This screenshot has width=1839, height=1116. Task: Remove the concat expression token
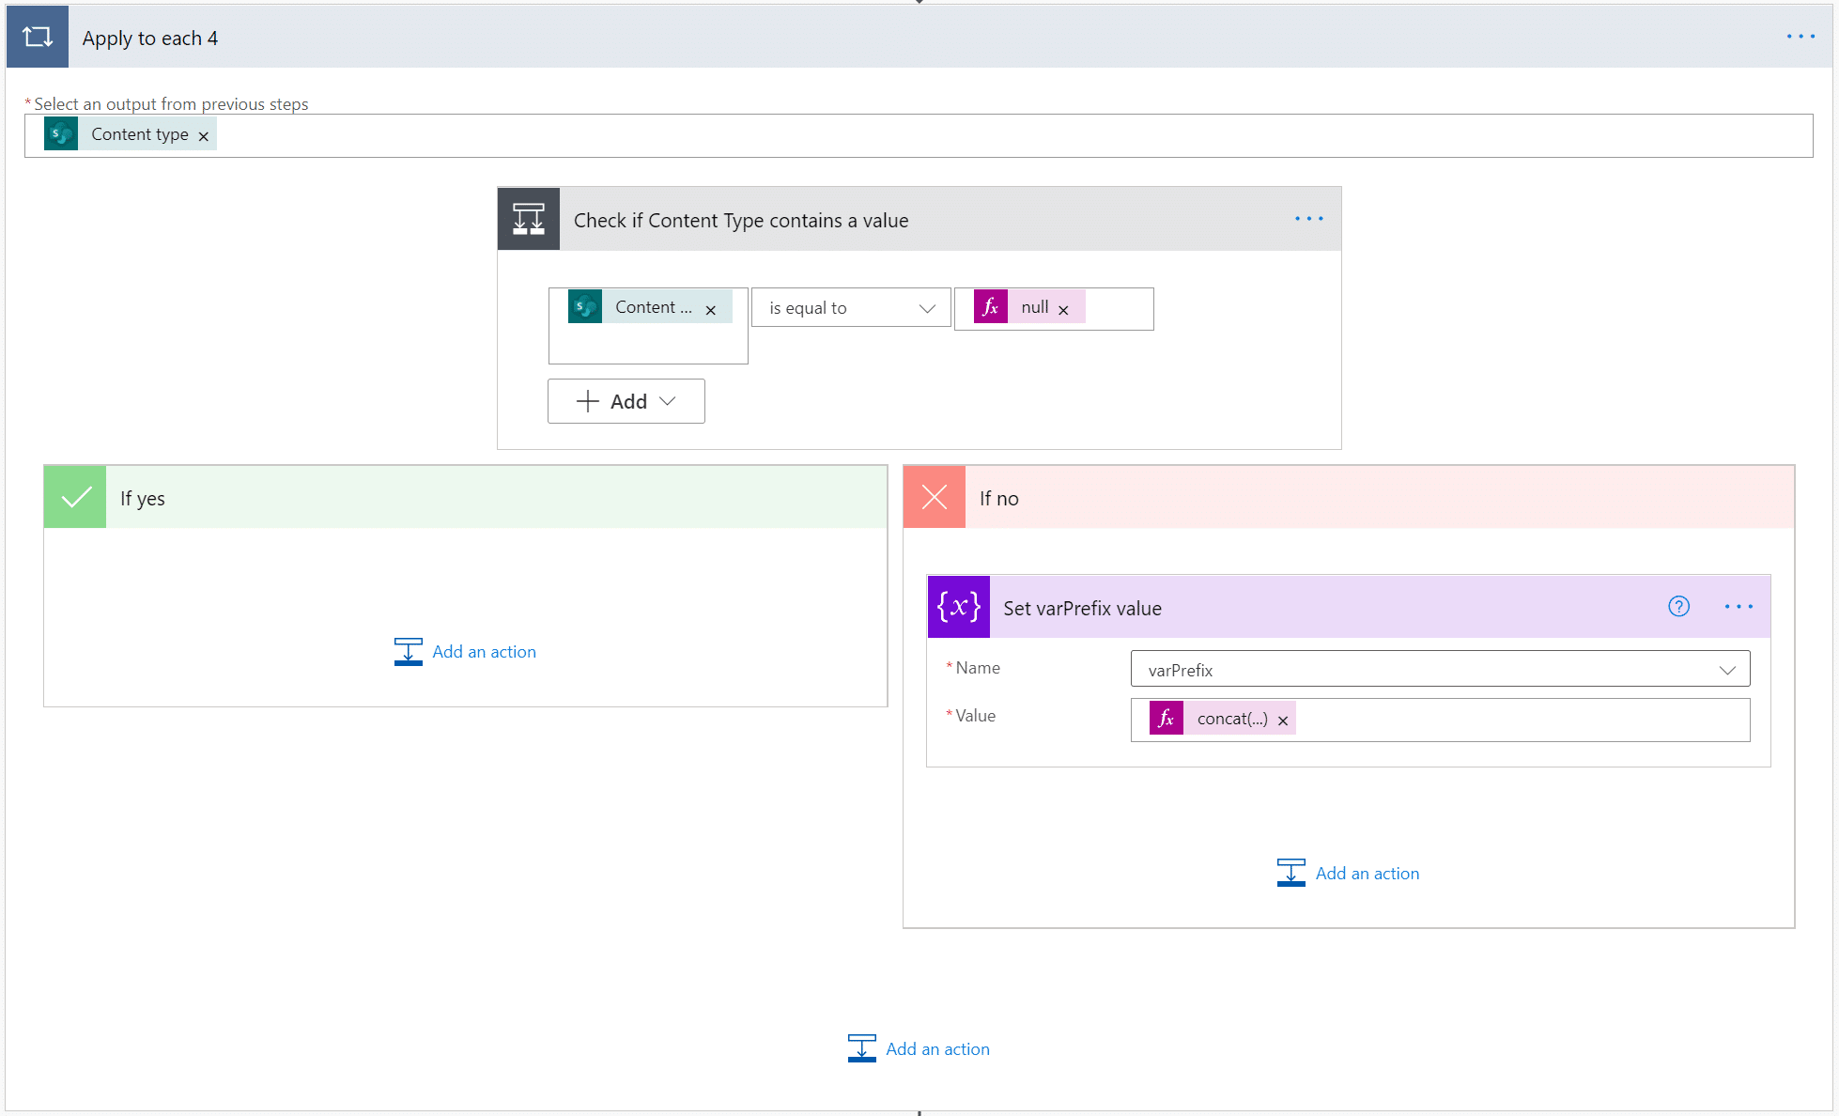1283,721
